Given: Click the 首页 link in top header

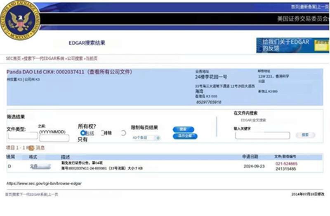Looking at the screenshot, I should coord(295,7).
